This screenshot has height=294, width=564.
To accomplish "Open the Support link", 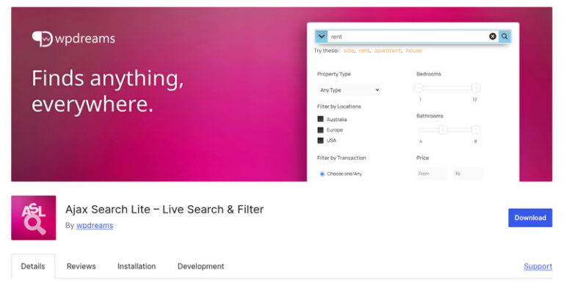I will point(538,266).
